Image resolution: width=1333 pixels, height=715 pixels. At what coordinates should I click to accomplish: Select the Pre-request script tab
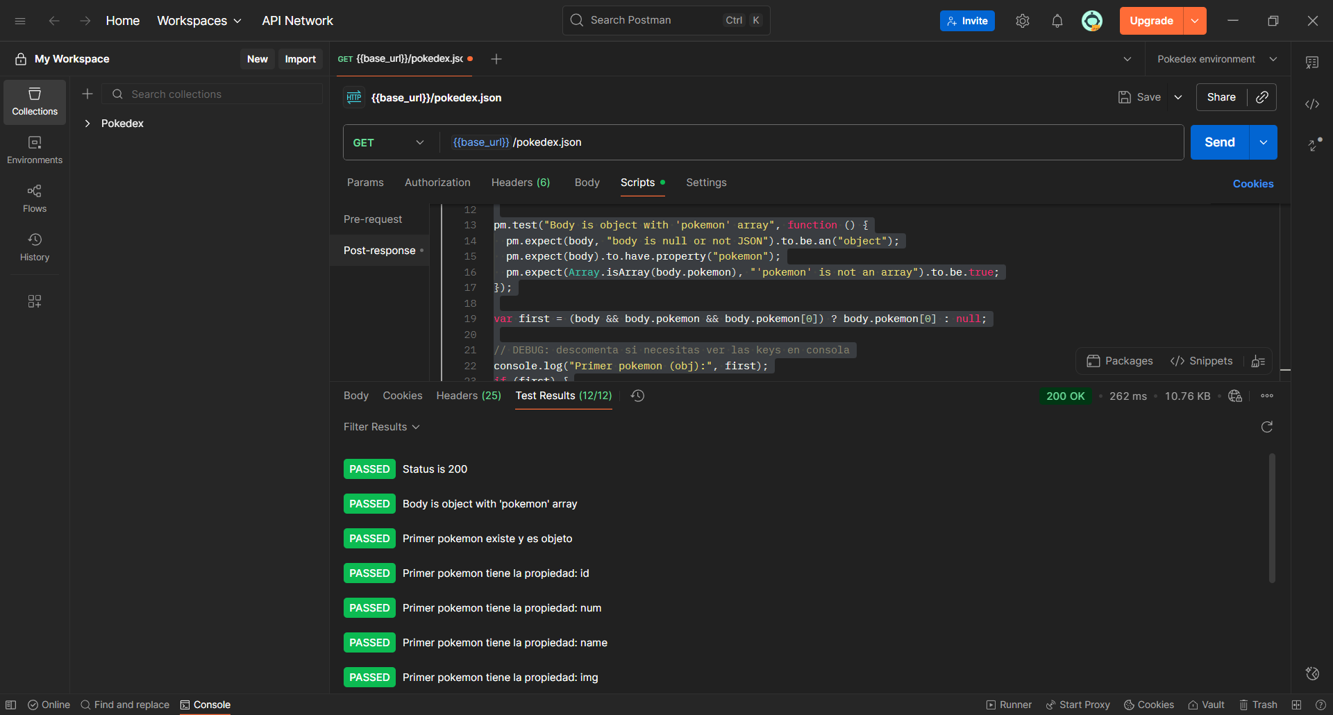click(373, 219)
